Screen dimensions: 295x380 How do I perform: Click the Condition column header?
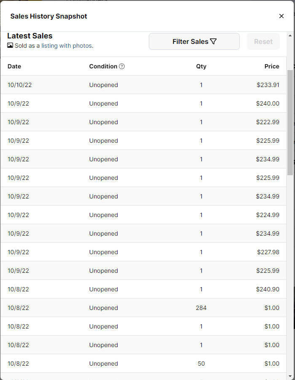pos(103,66)
